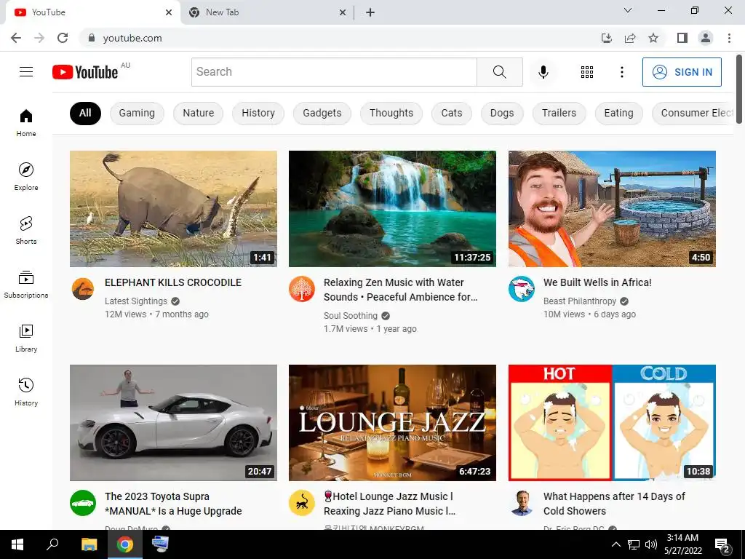This screenshot has height=559, width=745.
Task: Start voice search with the microphone
Action: (x=543, y=72)
